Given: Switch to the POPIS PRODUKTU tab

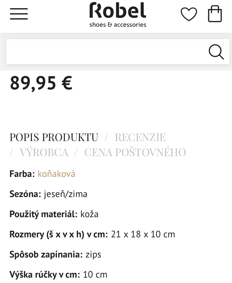Looking at the screenshot, I should pyautogui.click(x=54, y=137).
